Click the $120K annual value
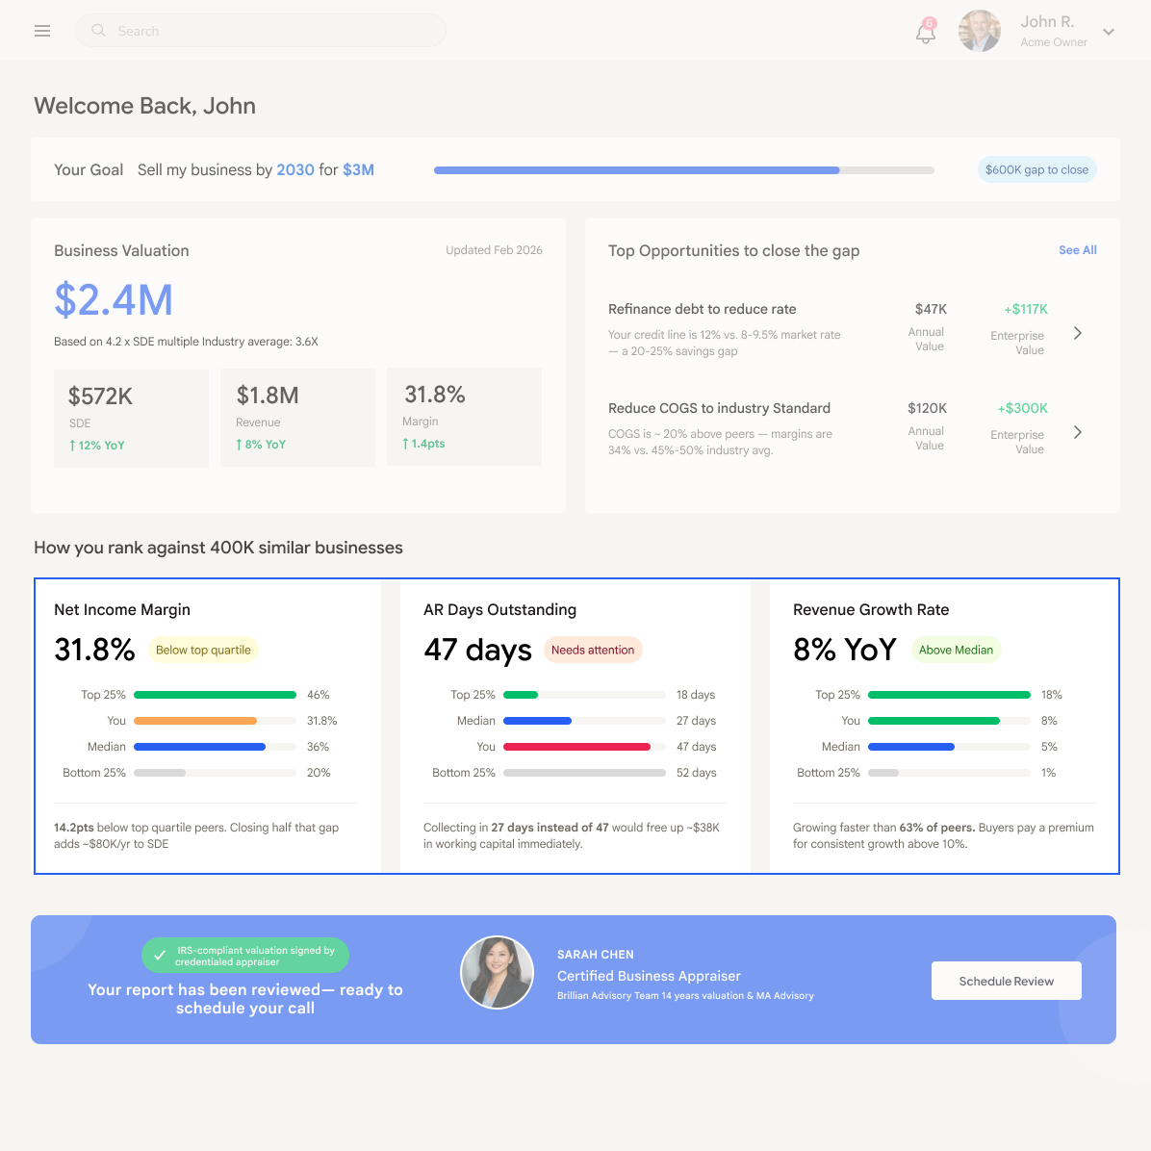Image resolution: width=1151 pixels, height=1151 pixels. [x=927, y=408]
